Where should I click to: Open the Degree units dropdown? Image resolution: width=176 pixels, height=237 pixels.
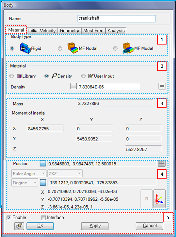pyautogui.click(x=24, y=183)
